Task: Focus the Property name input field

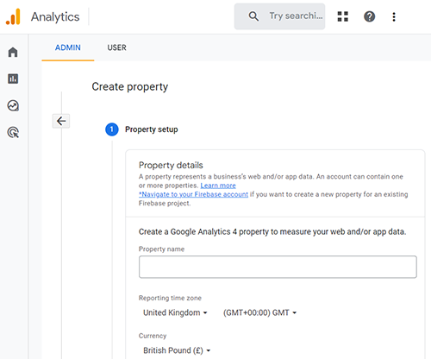Action: (x=278, y=267)
